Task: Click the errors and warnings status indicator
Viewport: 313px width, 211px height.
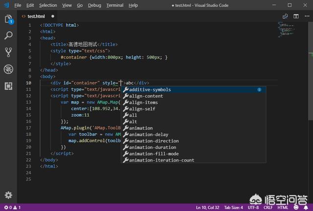Action: point(11,208)
